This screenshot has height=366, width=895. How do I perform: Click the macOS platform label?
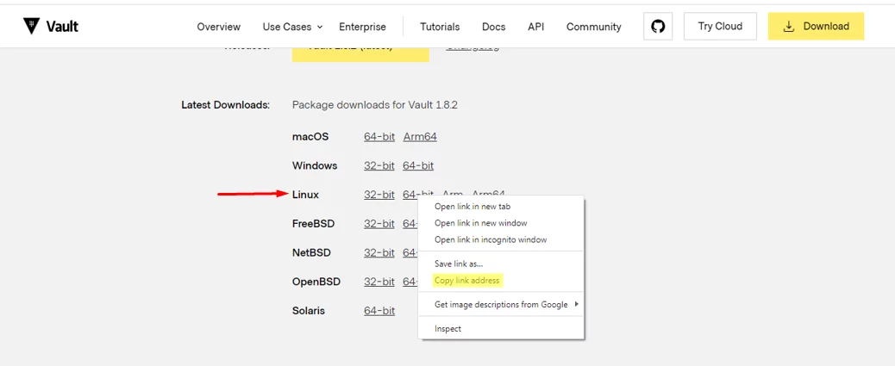[x=310, y=137]
